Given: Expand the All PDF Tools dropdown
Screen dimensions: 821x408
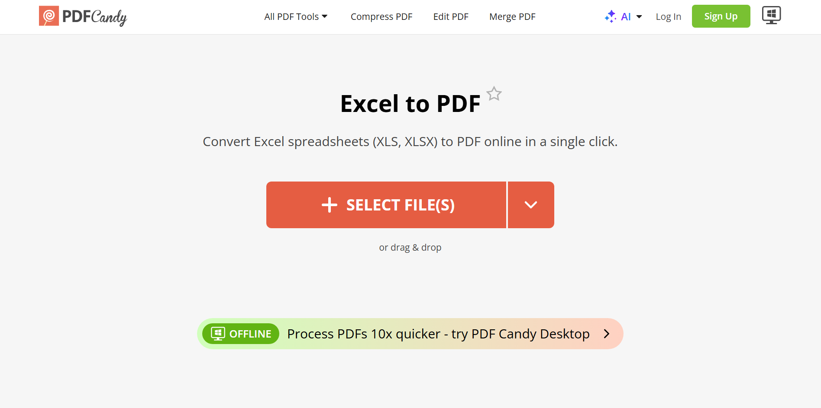Looking at the screenshot, I should click(x=296, y=16).
